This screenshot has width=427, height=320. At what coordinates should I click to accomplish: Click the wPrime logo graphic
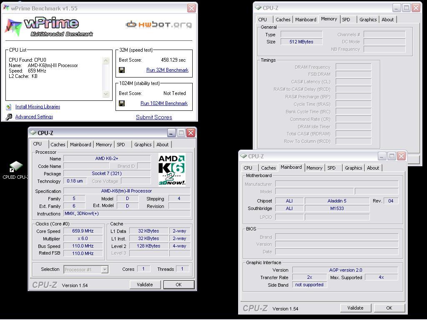click(49, 27)
